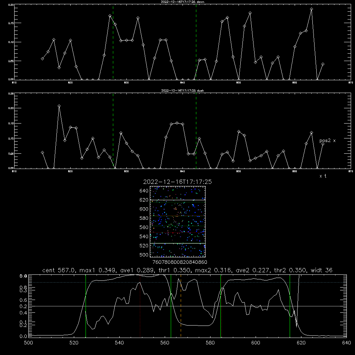The height and width of the screenshot is (355, 355).
Task: Click the left green dashed line in dusk plot
Action: (x=113, y=131)
